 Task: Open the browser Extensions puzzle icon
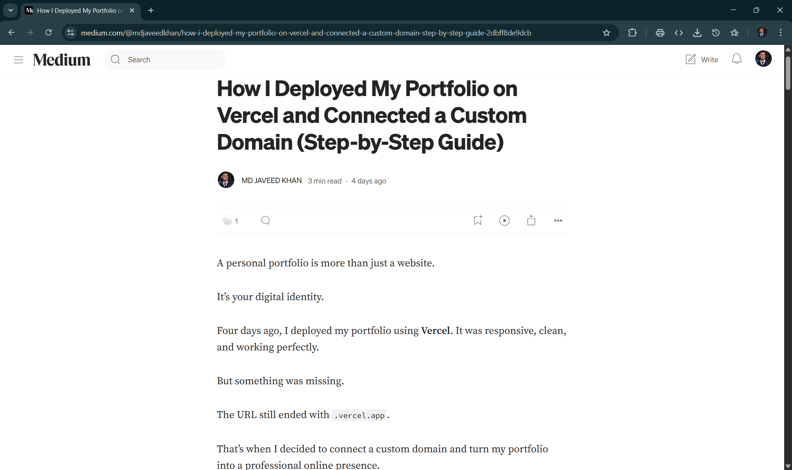[x=632, y=33]
